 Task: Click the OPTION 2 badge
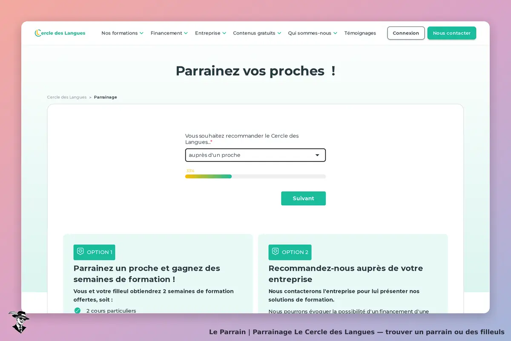(x=290, y=252)
